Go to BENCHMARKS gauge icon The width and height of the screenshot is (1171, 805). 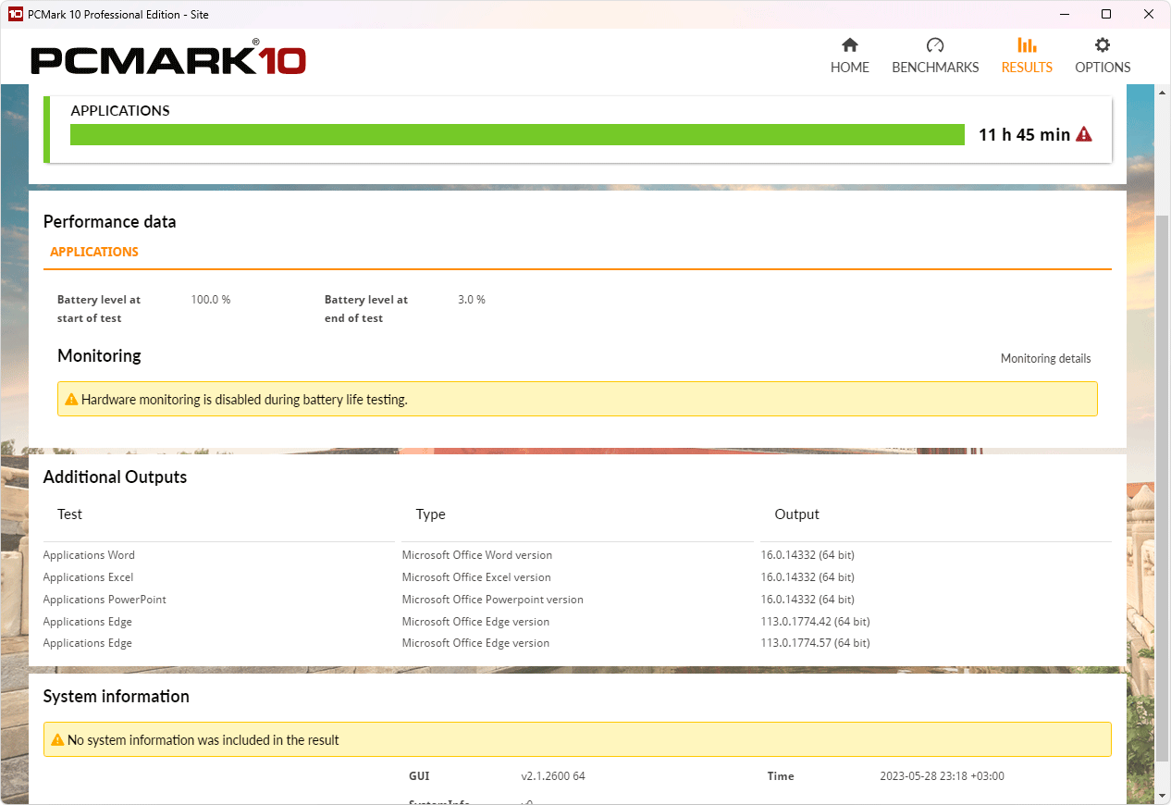pyautogui.click(x=935, y=45)
